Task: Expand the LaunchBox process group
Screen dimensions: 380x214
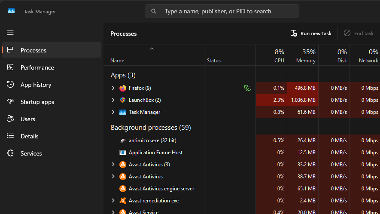Action: [113, 100]
